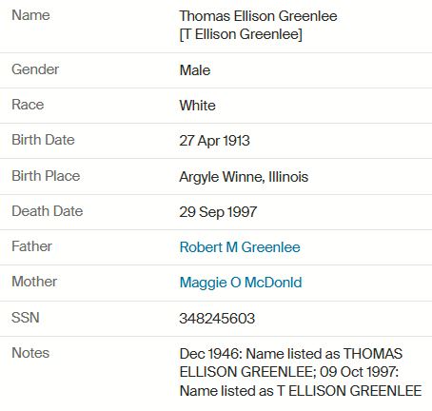432x411 pixels.
Task: Click the Father field label
Action: (31, 246)
